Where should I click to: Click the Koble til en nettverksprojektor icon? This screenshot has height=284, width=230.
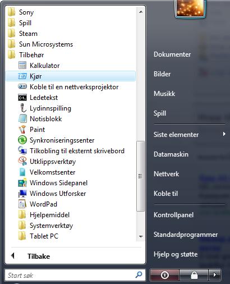[x=22, y=86]
